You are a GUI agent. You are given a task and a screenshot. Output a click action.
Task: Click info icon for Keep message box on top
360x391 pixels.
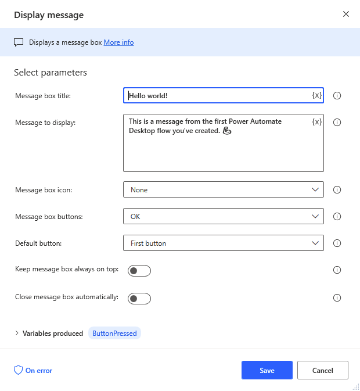coord(337,270)
